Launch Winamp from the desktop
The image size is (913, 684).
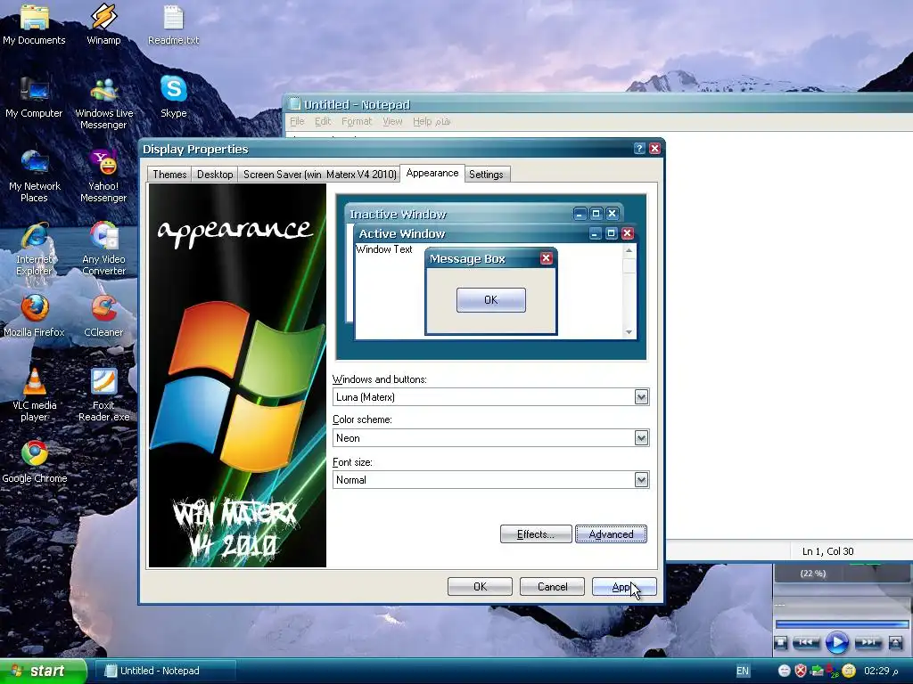point(103,24)
